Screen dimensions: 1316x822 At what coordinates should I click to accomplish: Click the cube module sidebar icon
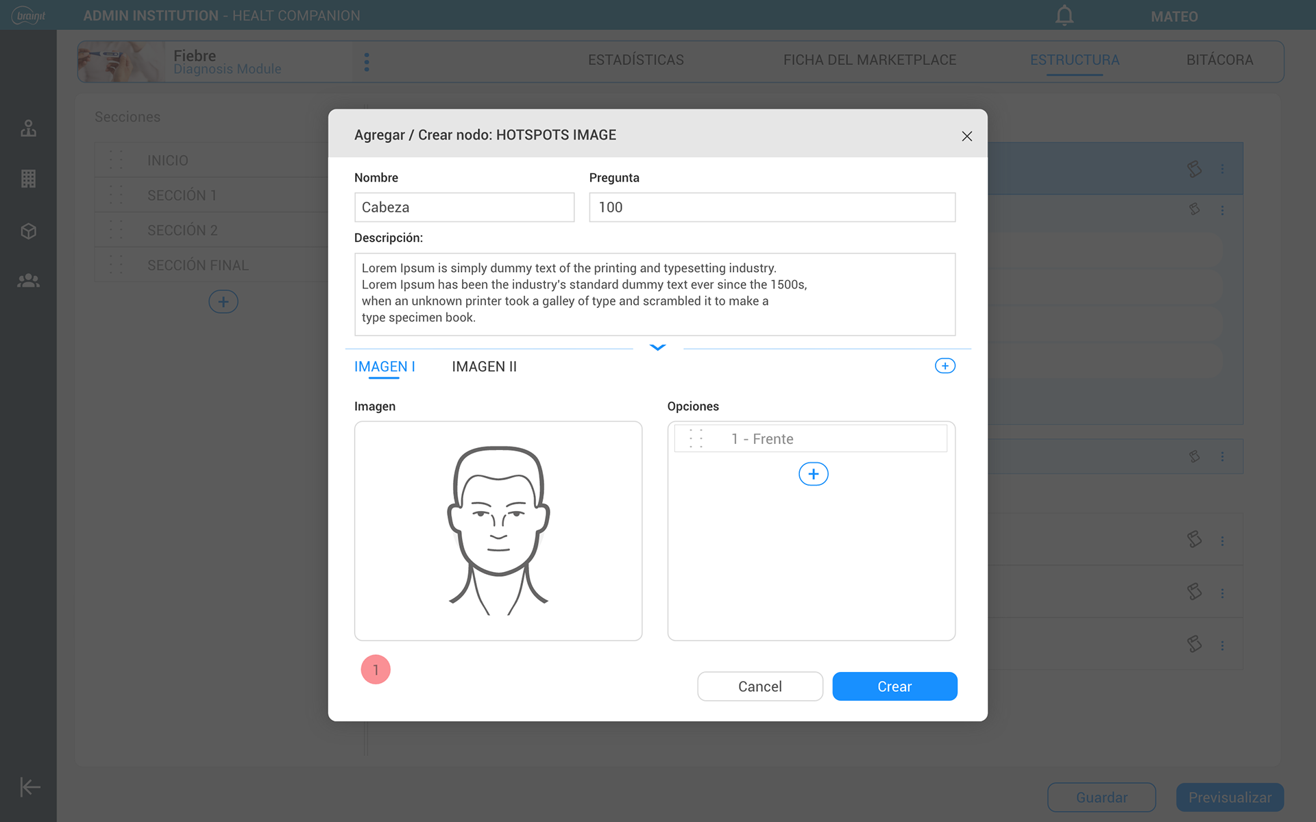[x=28, y=231]
